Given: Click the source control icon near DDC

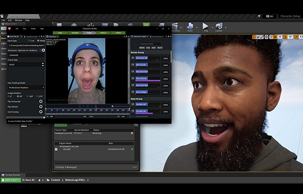Looking at the screenshot, I should pyautogui.click(x=259, y=17).
